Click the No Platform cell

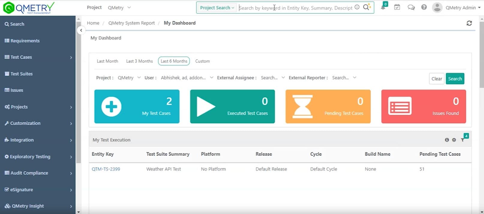click(213, 169)
